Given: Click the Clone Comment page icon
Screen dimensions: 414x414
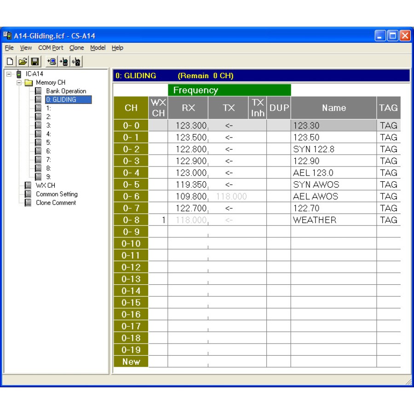Looking at the screenshot, I should click(x=28, y=203).
